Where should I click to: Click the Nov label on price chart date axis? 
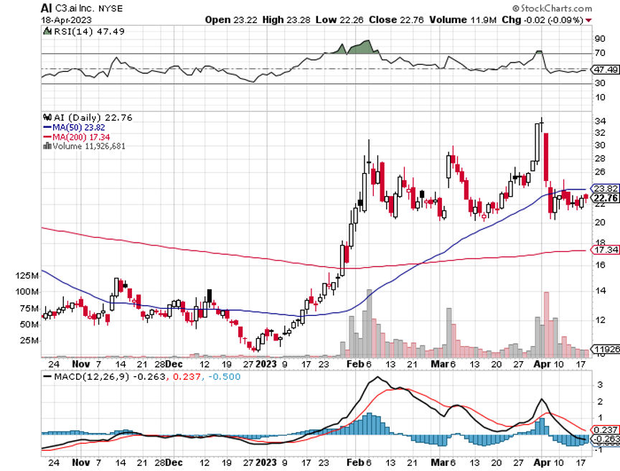[81, 364]
